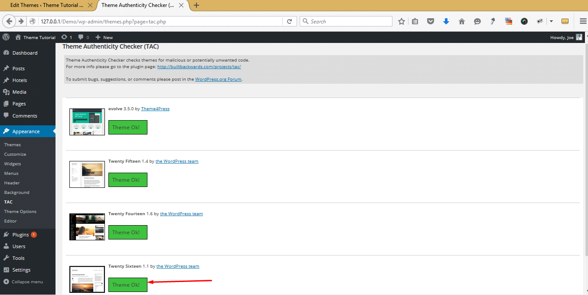Screen dimensions: 588x295
Task: Select the Appearance sidebar menu
Action: 28,131
